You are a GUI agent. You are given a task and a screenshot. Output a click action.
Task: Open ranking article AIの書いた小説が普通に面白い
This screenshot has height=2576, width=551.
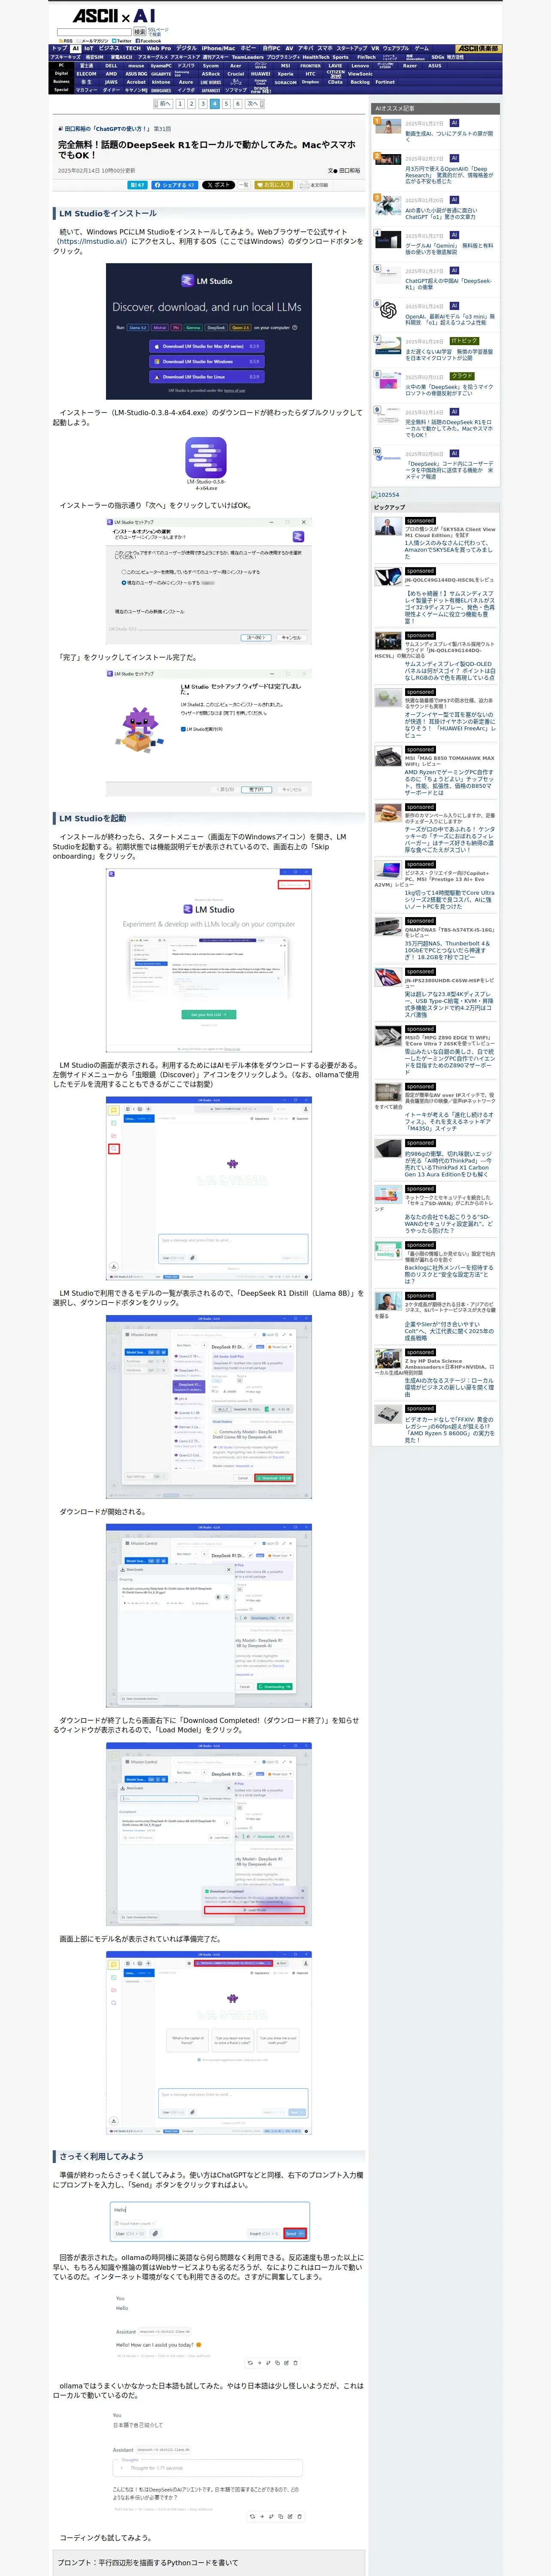(x=443, y=214)
